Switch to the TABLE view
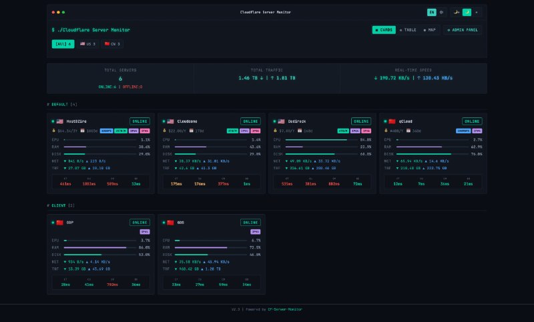 pos(408,30)
